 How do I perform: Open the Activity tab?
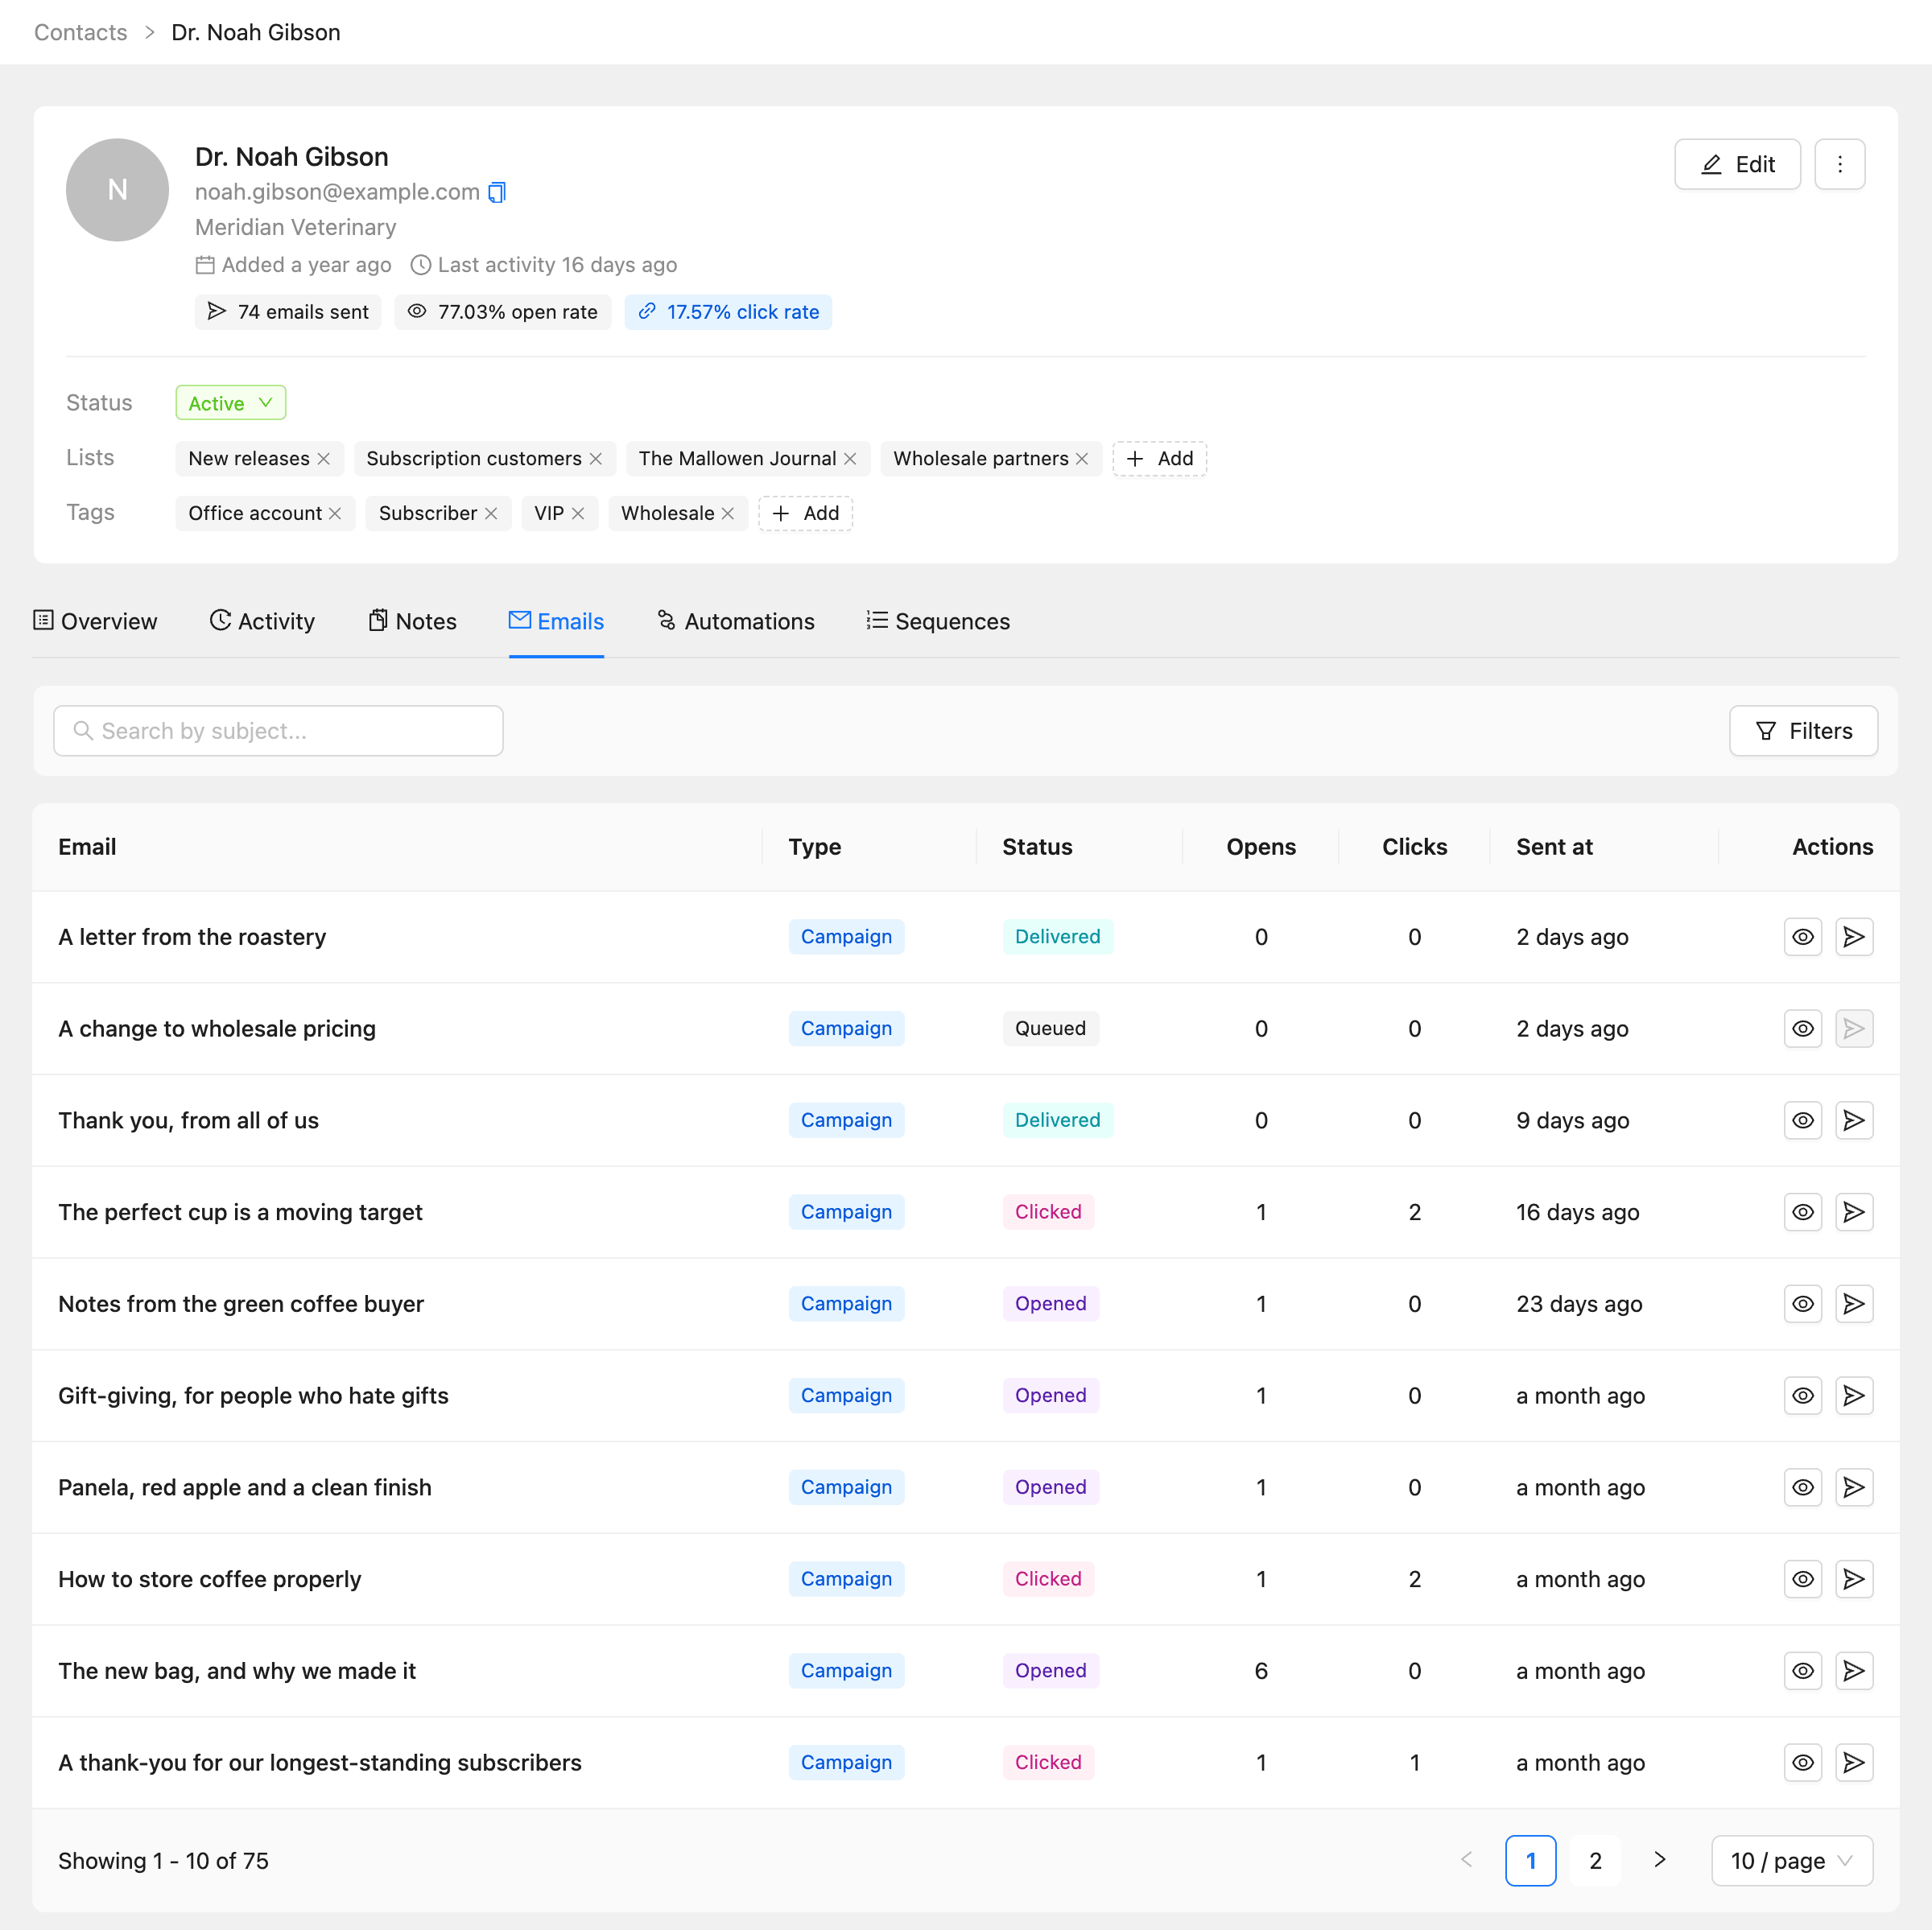pos(262,622)
